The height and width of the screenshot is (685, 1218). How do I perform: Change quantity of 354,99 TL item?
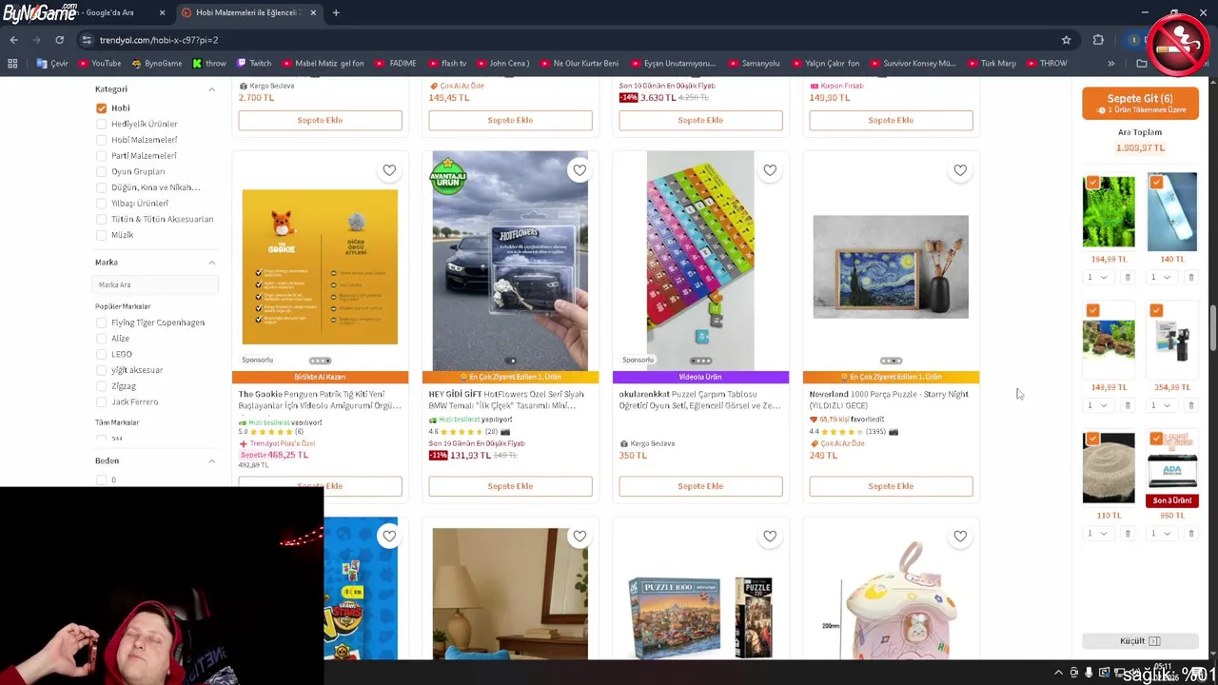pos(1160,405)
